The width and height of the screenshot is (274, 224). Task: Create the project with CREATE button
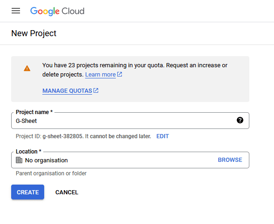point(27,192)
